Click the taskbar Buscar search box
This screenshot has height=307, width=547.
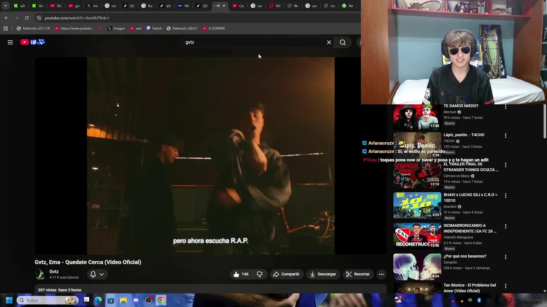pyautogui.click(x=48, y=300)
